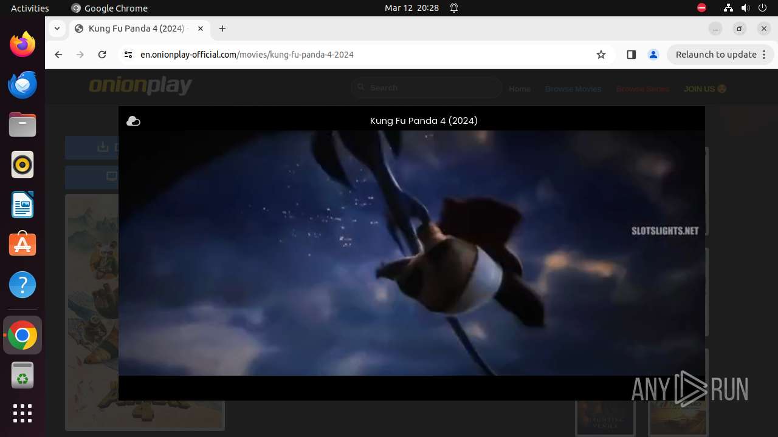Show Applications grid
The image size is (778, 437).
pyautogui.click(x=22, y=413)
